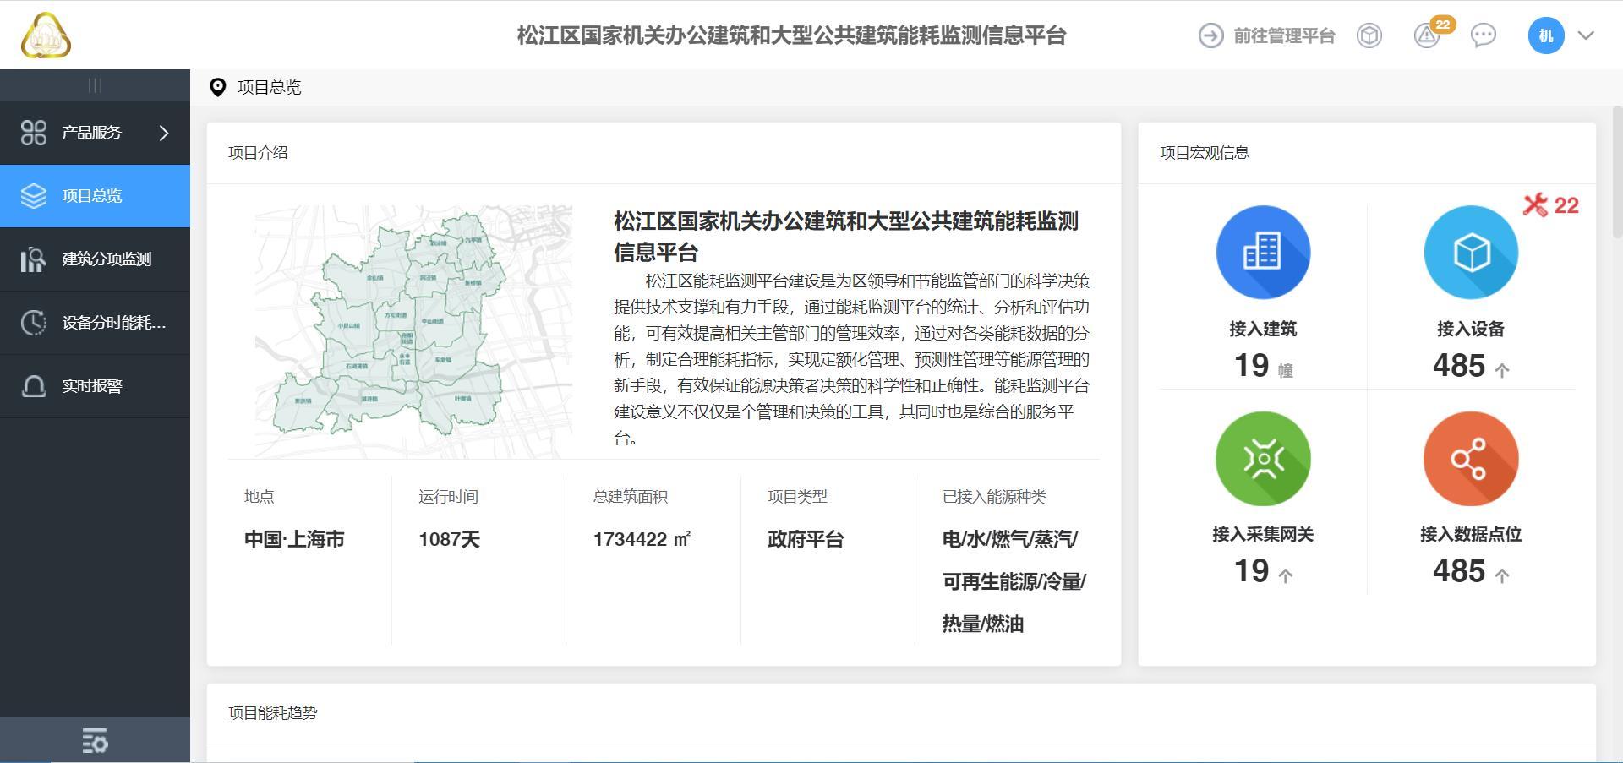Click the blue 接入建筑 building icon
The height and width of the screenshot is (763, 1623).
click(1263, 252)
